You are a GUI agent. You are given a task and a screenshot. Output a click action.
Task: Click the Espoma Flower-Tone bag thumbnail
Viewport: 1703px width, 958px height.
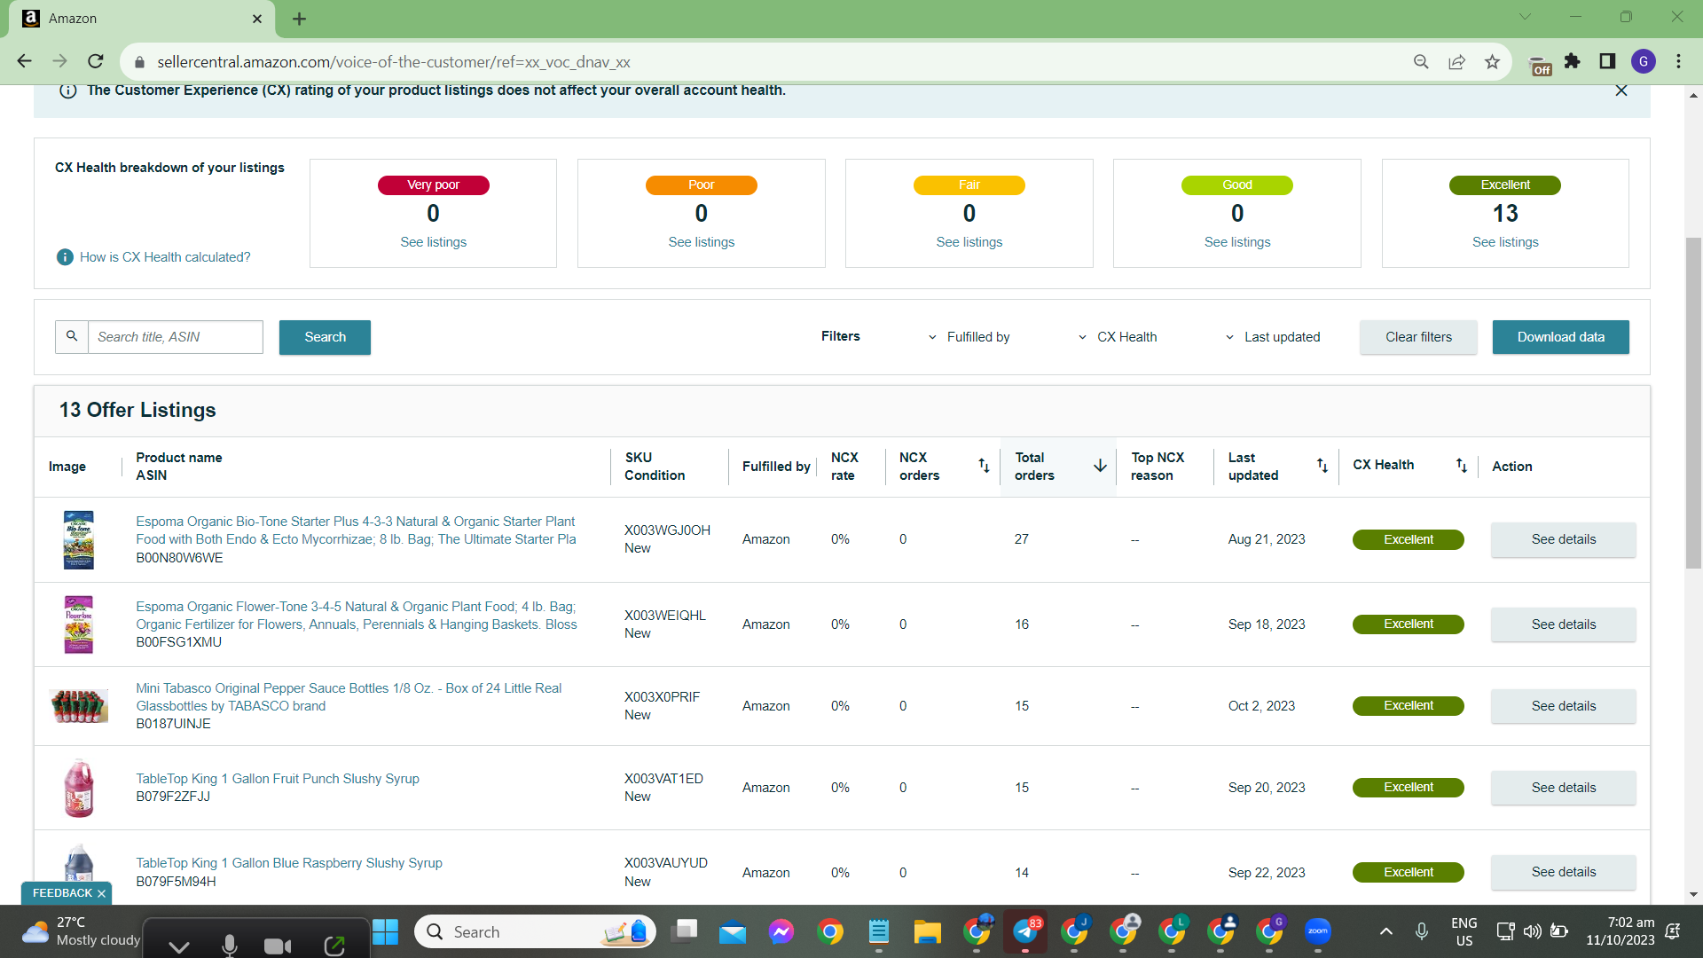click(x=79, y=624)
